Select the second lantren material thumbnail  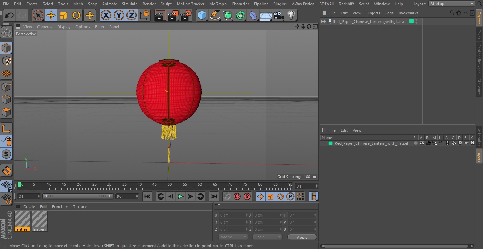click(40, 221)
